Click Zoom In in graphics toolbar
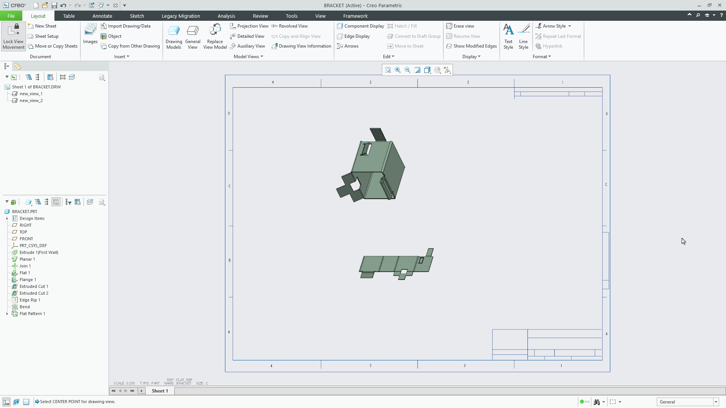Image resolution: width=726 pixels, height=408 pixels. click(x=398, y=70)
